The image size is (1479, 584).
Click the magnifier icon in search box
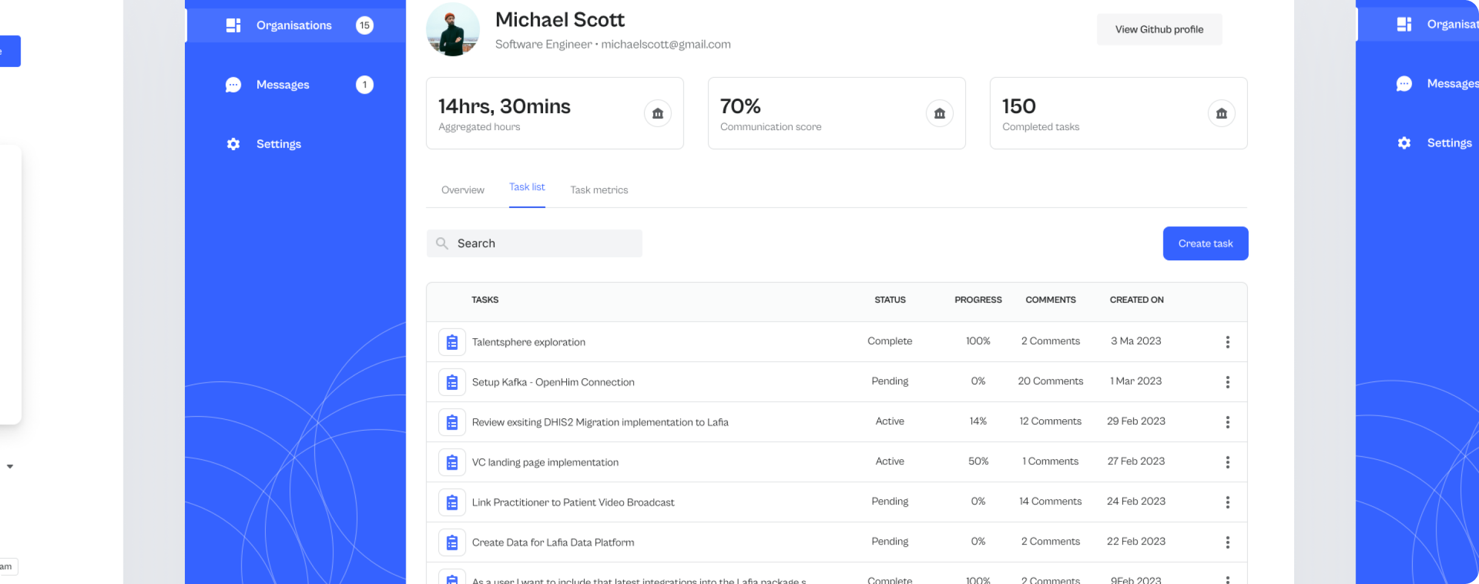(x=442, y=243)
